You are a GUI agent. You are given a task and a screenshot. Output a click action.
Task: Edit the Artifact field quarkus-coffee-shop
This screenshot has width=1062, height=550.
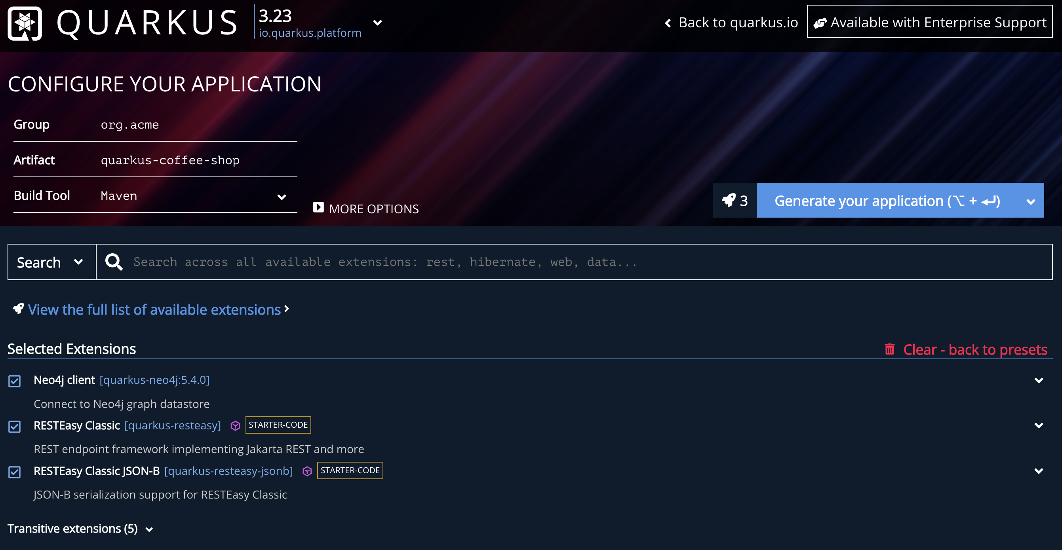point(198,160)
